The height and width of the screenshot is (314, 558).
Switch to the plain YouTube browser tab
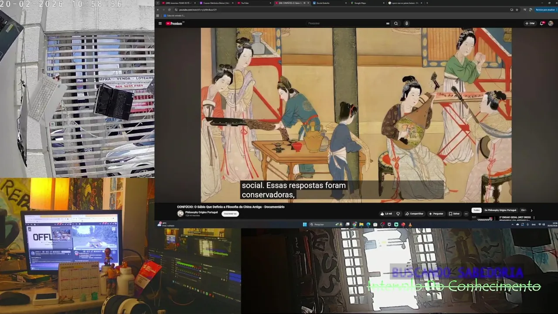[254, 3]
